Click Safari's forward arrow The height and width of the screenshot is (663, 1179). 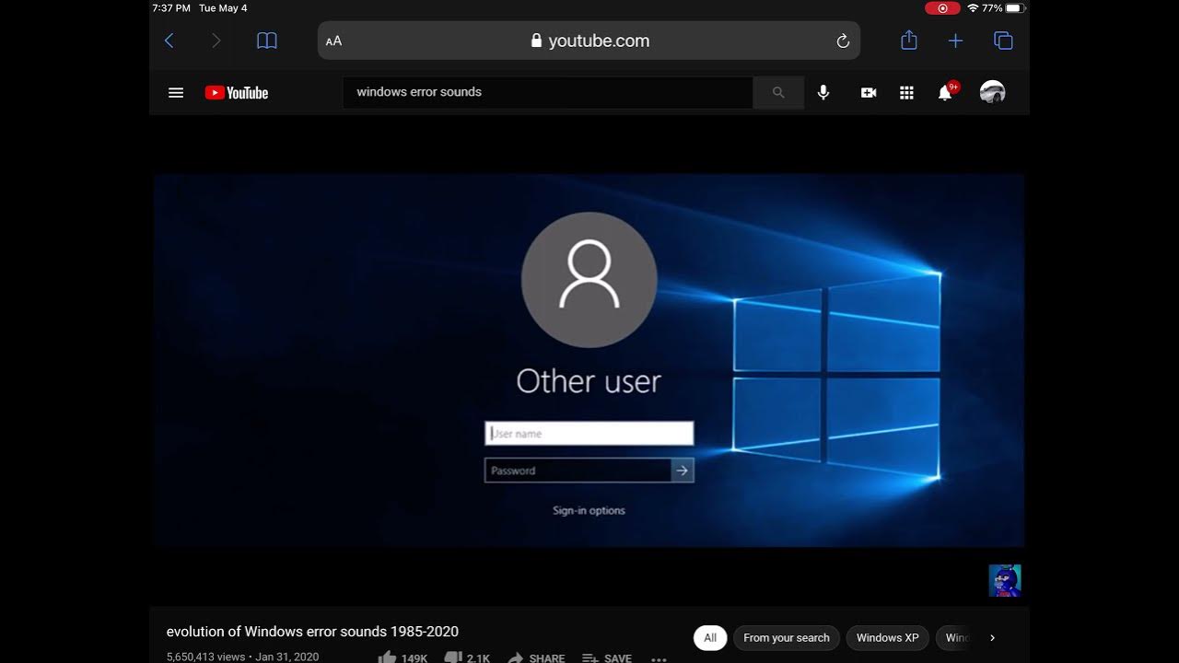216,41
